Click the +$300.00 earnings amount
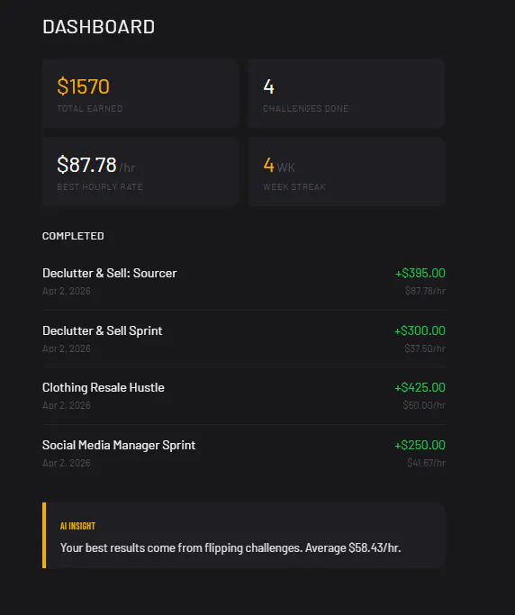515x615 pixels. pos(420,330)
